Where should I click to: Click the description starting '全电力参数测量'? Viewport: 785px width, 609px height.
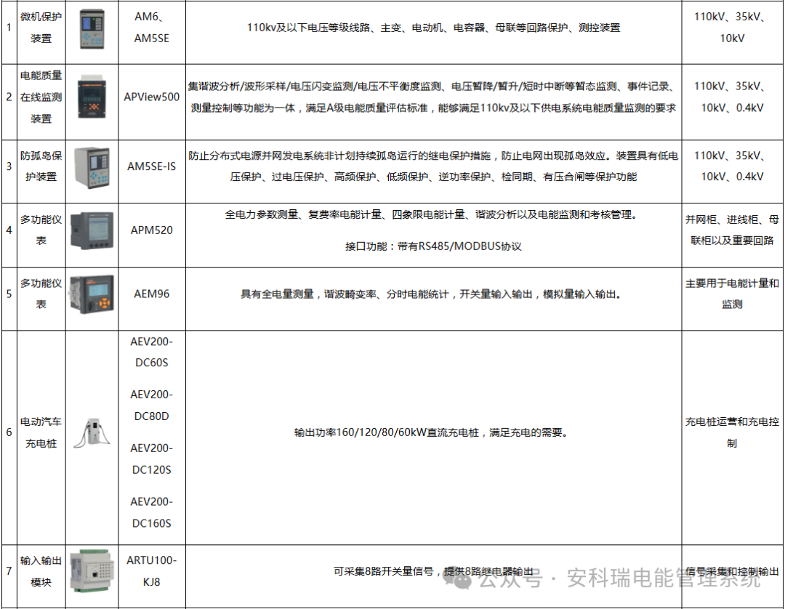(433, 214)
